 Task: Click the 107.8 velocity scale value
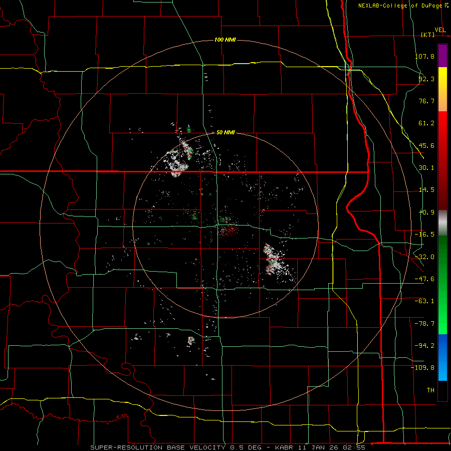(424, 56)
